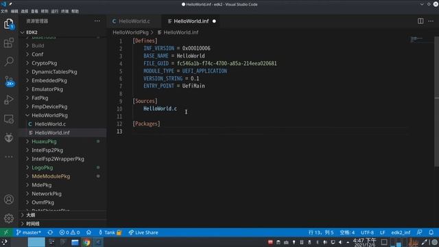
Task: Open the Remote Explorer view
Action: [9, 119]
